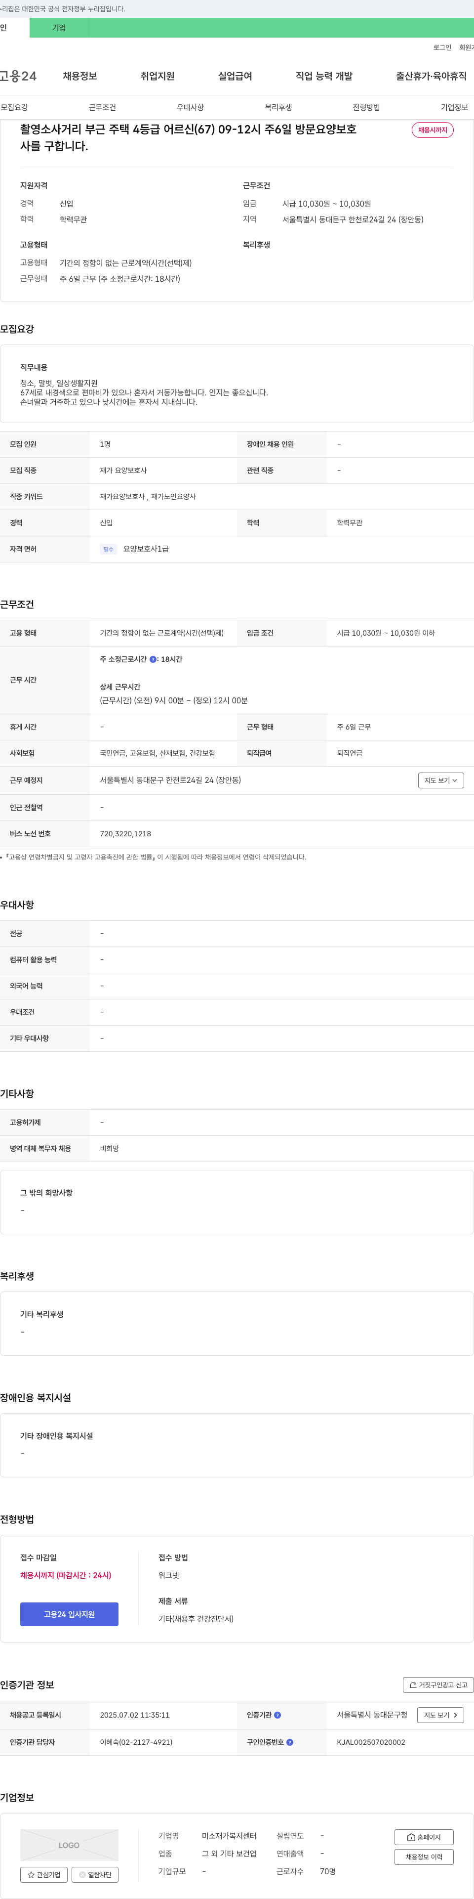
Task: Expand 지도 보기 dropdown for 근무 예정지
Action: 441,780
